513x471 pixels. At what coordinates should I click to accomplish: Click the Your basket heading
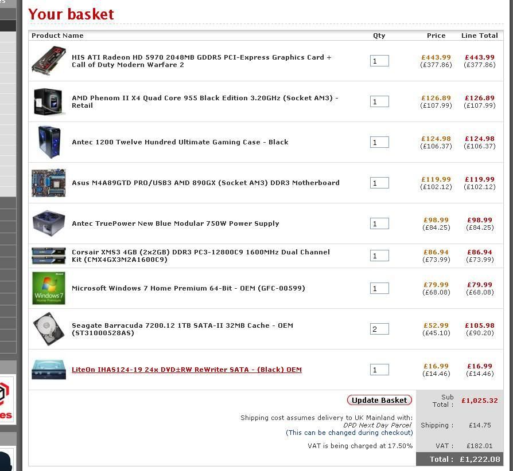71,14
